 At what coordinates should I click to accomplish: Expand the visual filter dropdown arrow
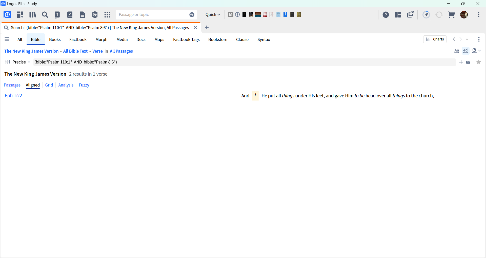tap(480, 51)
